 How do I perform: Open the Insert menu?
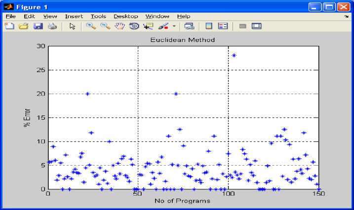(x=74, y=16)
